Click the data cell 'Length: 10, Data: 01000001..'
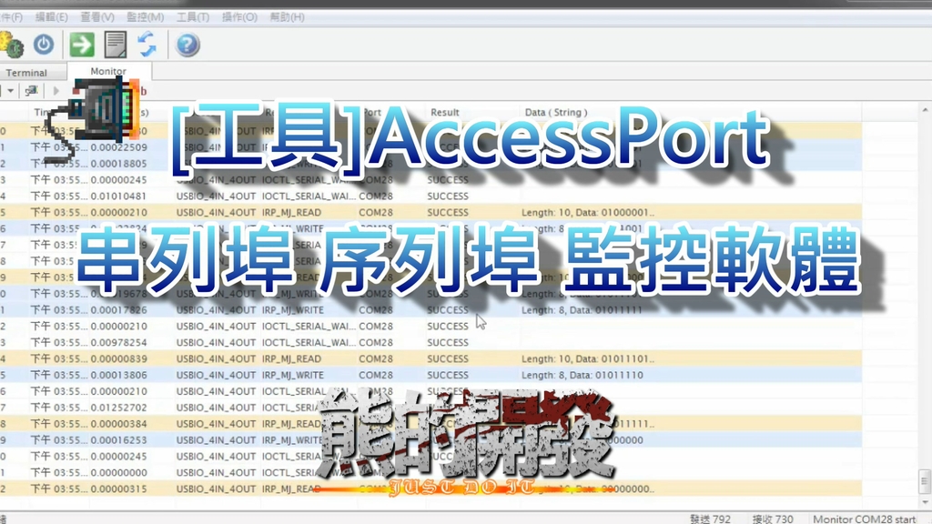Viewport: 932px width, 524px height. 588,212
